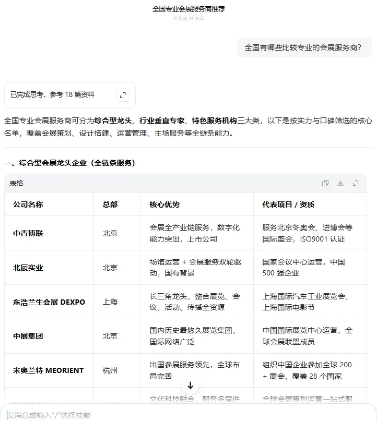Select the '东浩兰生会展 DEXPO' company cell

pos(49,302)
